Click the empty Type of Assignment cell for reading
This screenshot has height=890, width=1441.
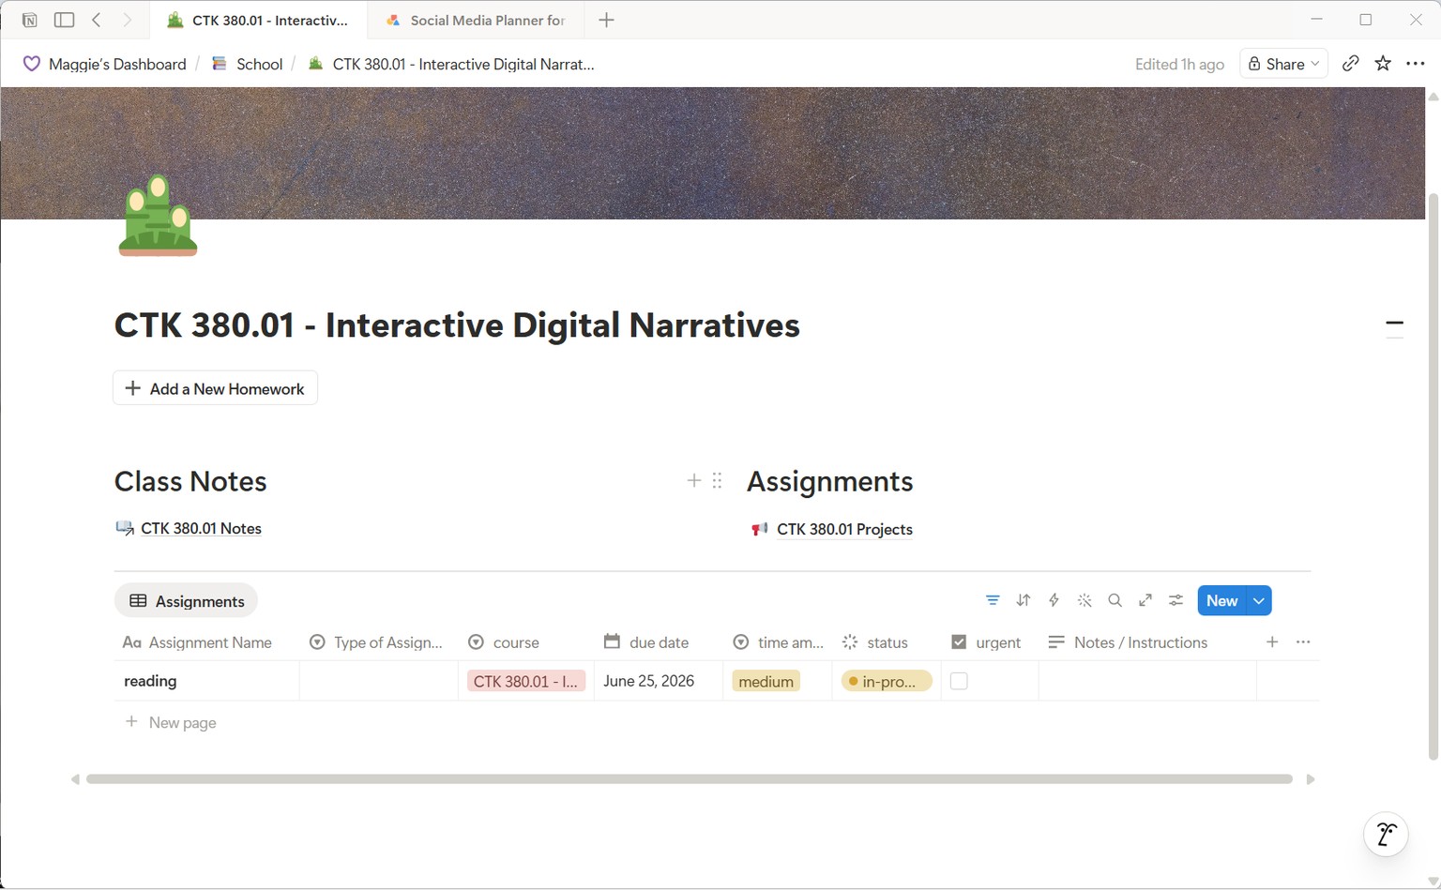pyautogui.click(x=379, y=681)
